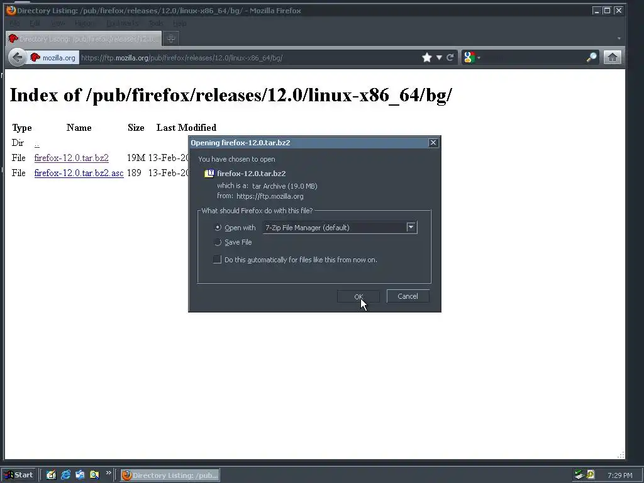
Task: Open the View menu
Action: tap(58, 23)
